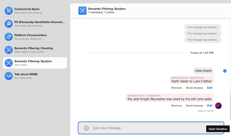Click the Talk about NNBB trend icon
Screen dimensions: 231x136
[x=9, y=76]
